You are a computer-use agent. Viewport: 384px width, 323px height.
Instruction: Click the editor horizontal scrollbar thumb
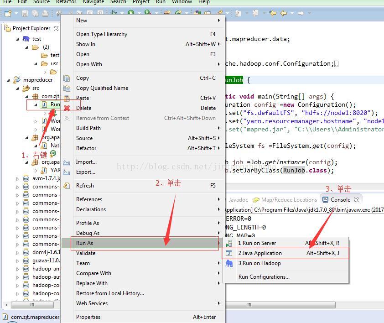click(x=280, y=305)
